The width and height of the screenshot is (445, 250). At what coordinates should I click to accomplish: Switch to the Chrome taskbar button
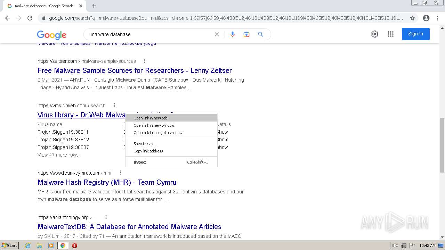click(63, 245)
